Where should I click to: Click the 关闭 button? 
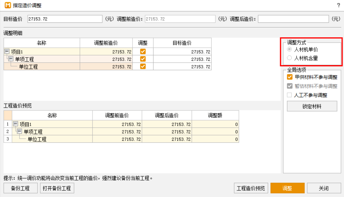(x=324, y=188)
